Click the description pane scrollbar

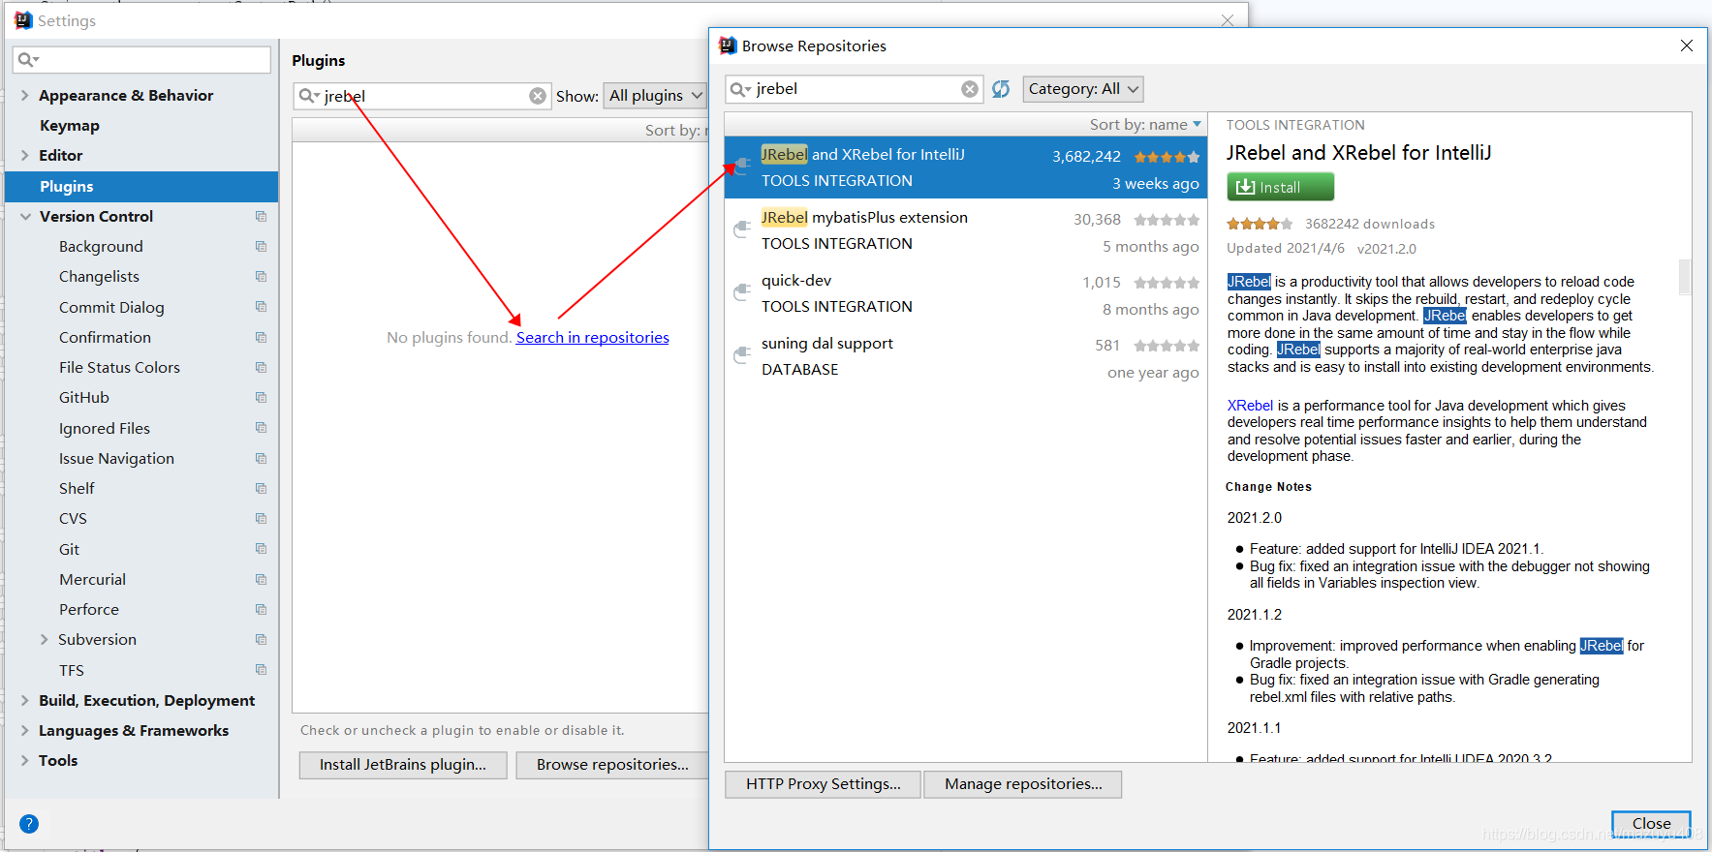click(1685, 276)
